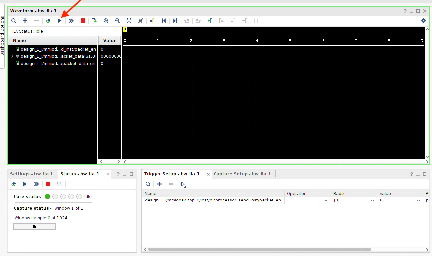Switch to Capture Setup - hw_ila_1 tab
432x256 pixels.
tap(242, 174)
